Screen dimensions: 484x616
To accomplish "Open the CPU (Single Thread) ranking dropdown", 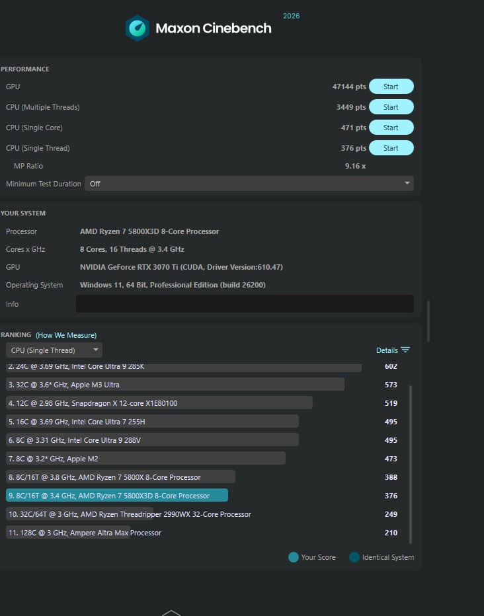I will point(54,350).
